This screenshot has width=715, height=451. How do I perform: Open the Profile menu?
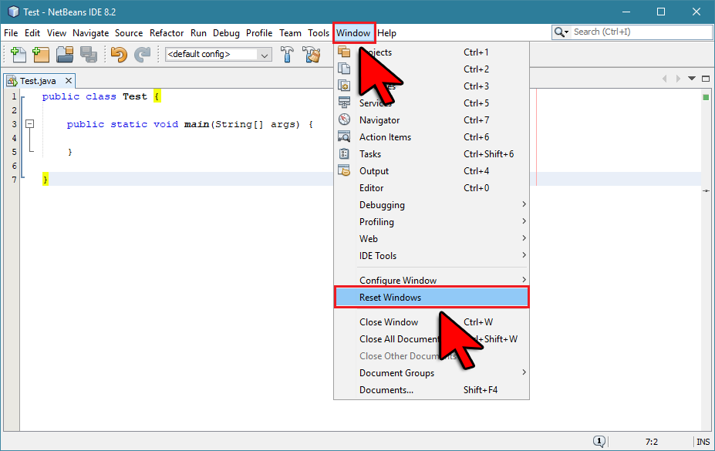[x=259, y=33]
